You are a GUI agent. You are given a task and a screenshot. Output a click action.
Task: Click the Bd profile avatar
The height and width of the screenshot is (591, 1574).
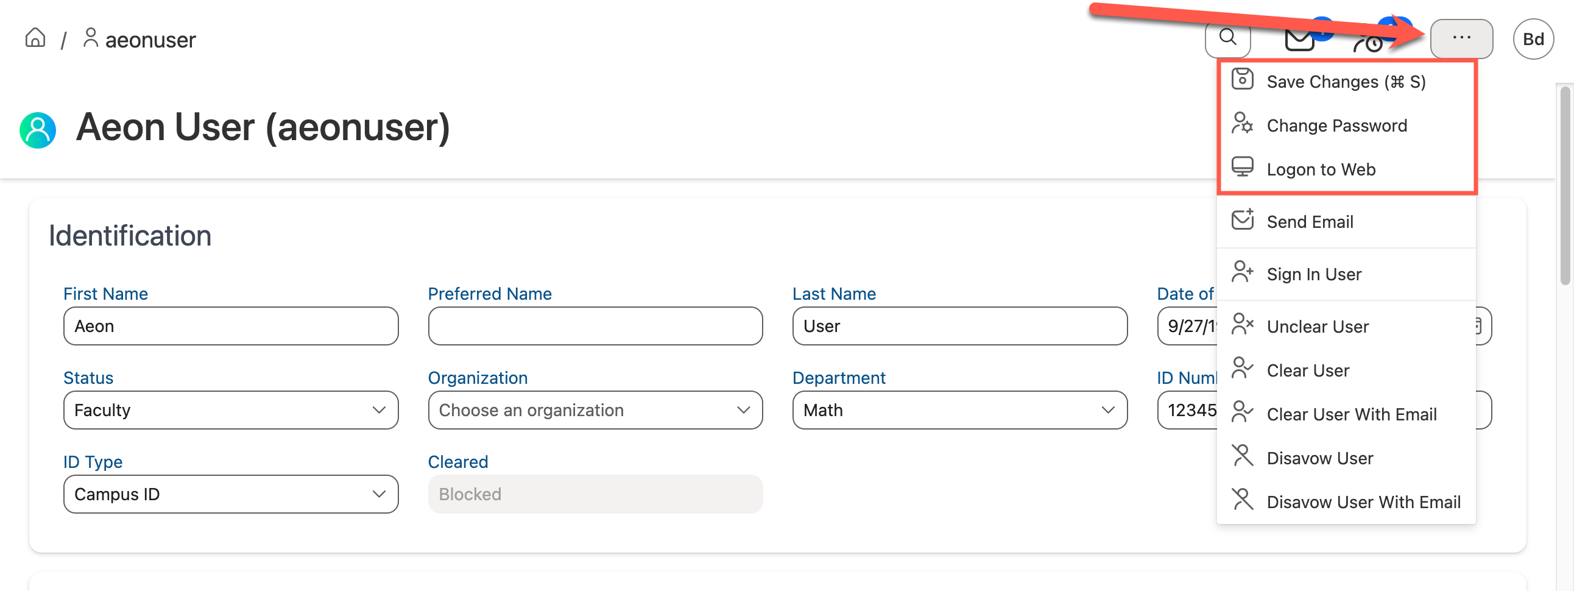point(1533,40)
